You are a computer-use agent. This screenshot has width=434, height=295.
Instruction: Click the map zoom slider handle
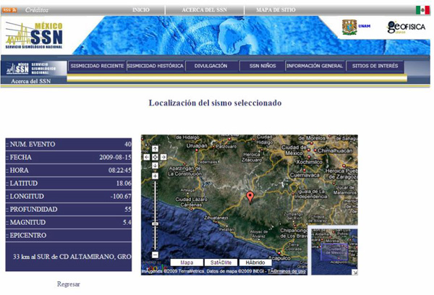[x=155, y=224]
